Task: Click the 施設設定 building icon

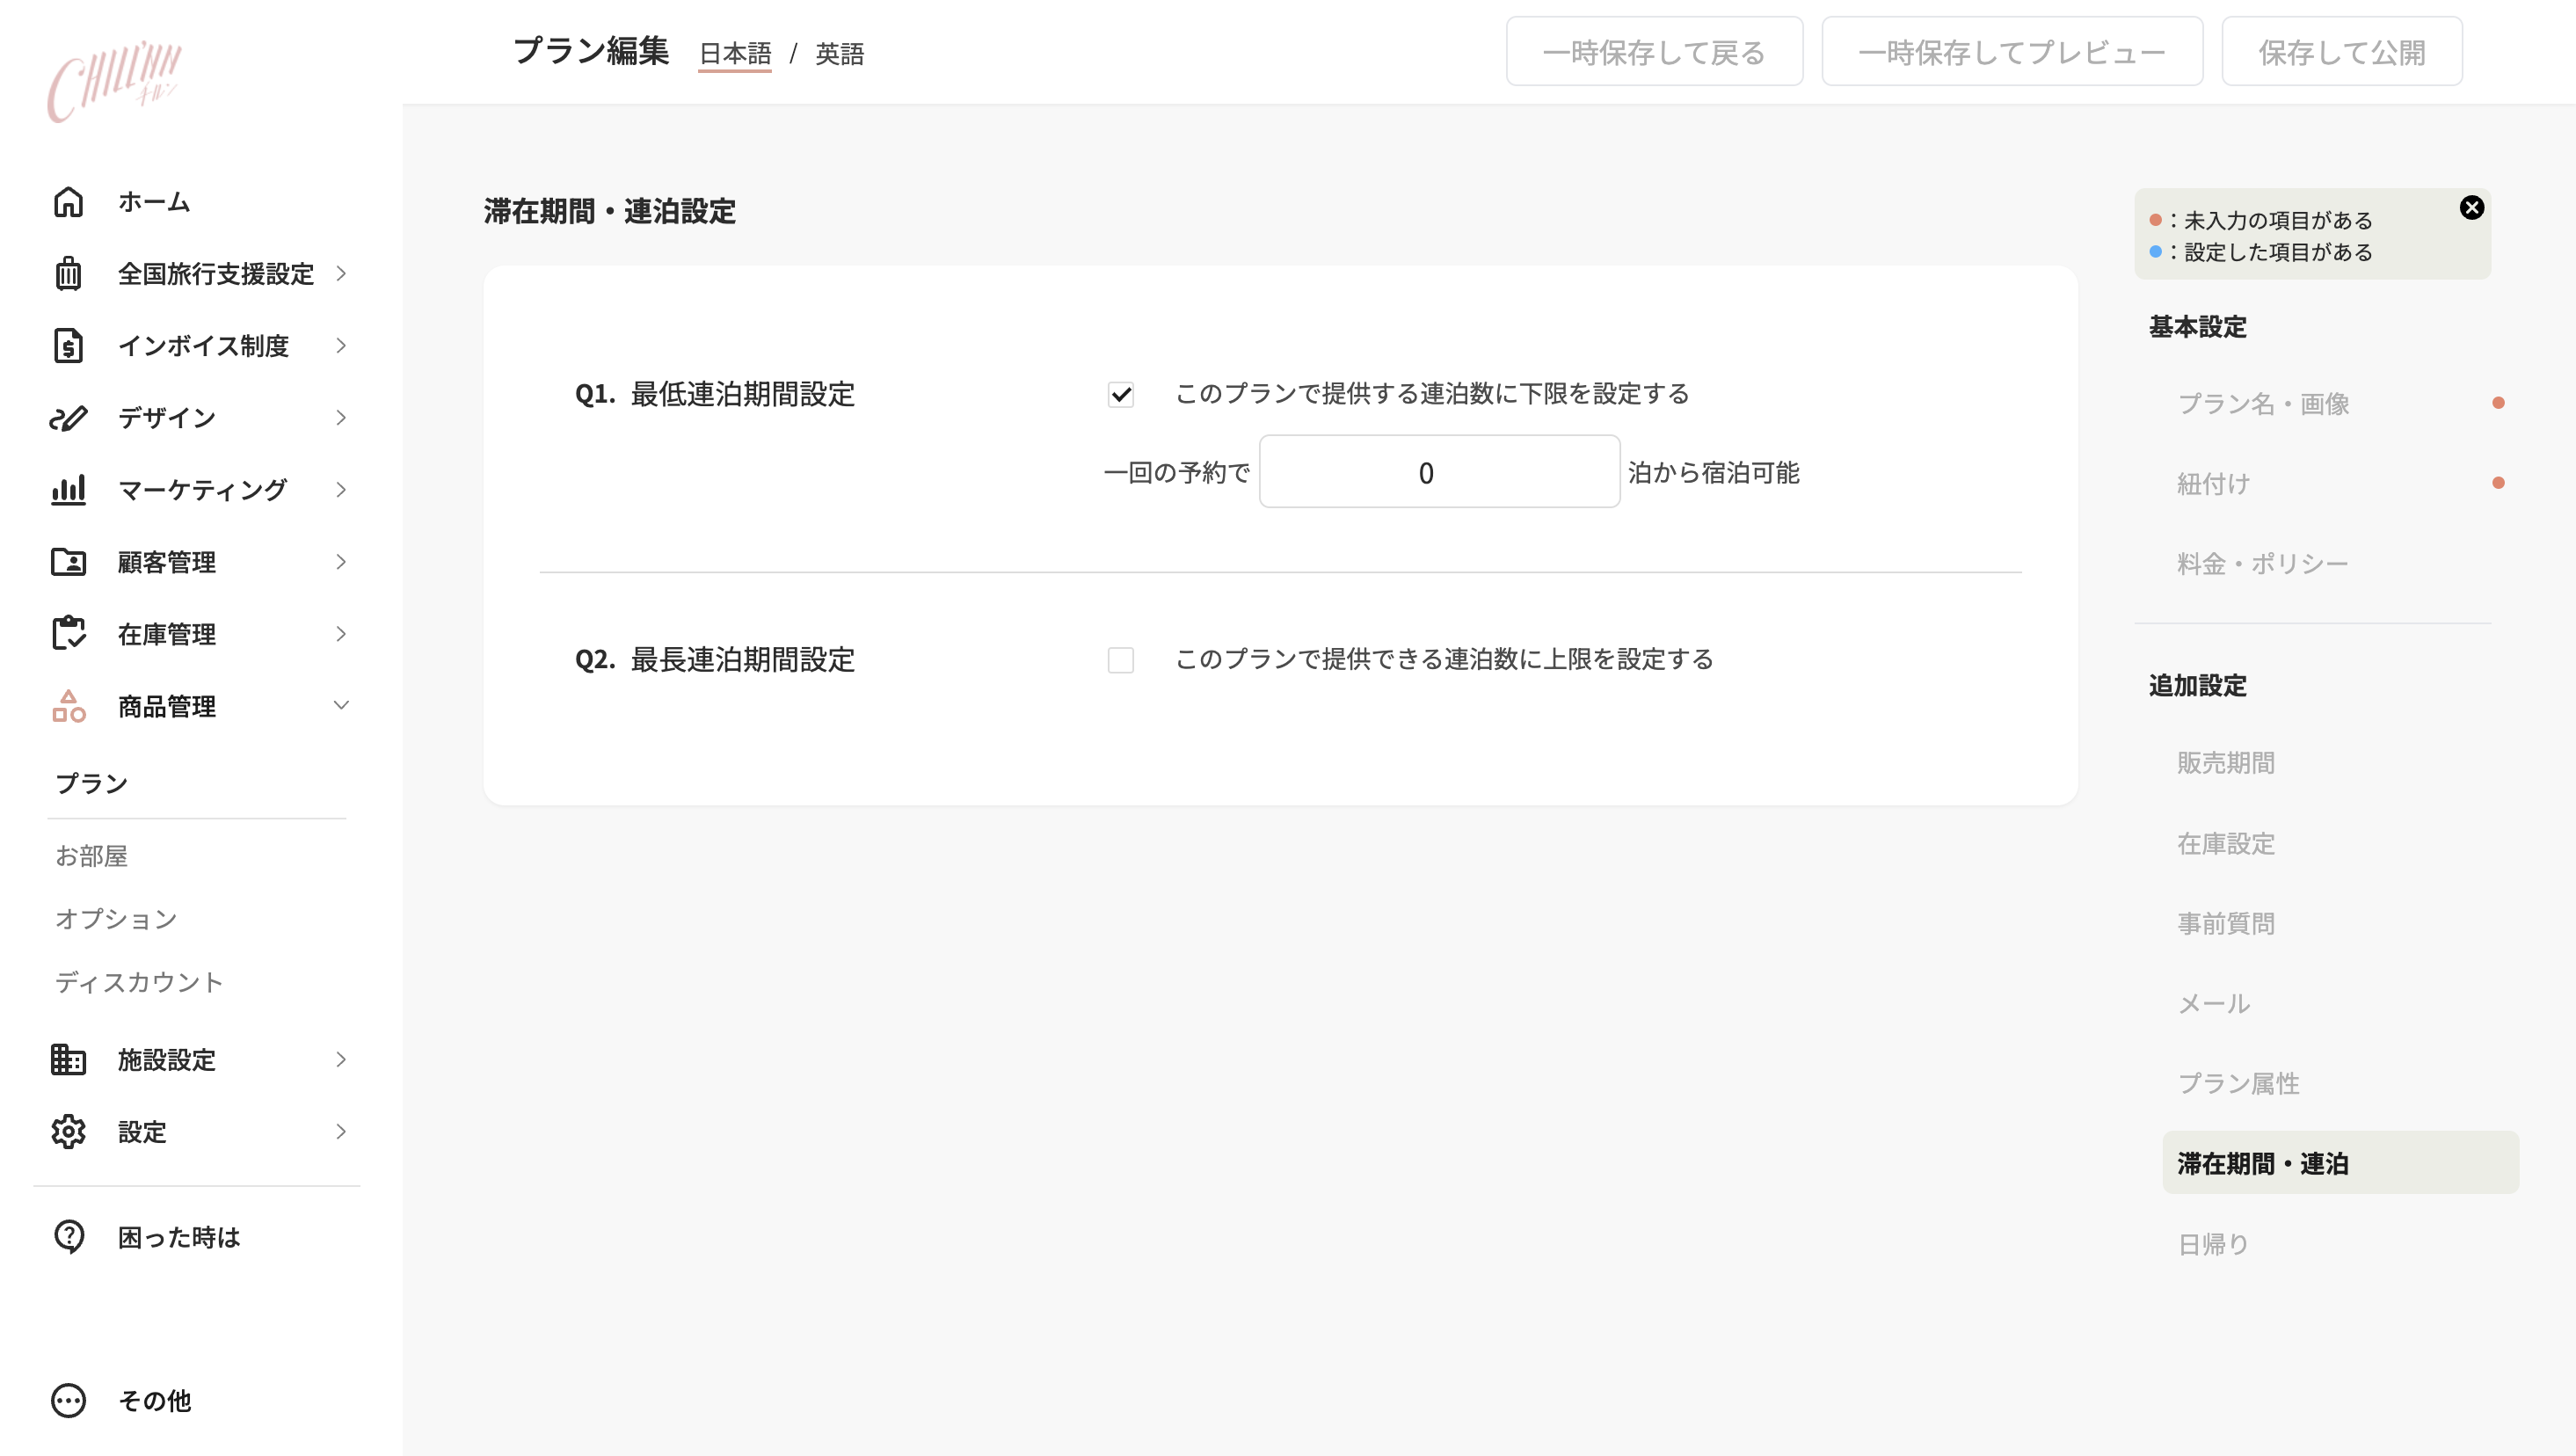Action: [x=68, y=1059]
